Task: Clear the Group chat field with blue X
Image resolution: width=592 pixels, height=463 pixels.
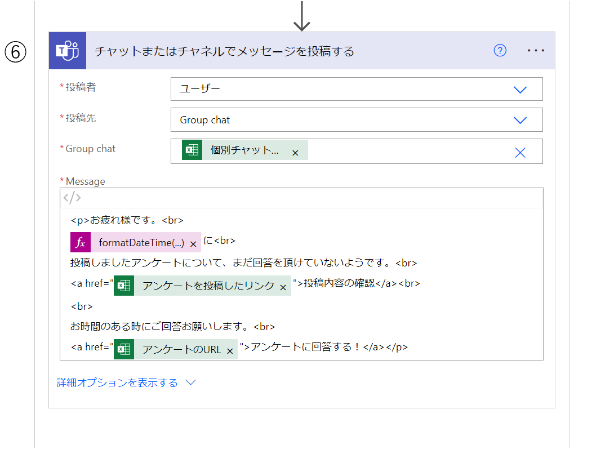Action: 520,153
